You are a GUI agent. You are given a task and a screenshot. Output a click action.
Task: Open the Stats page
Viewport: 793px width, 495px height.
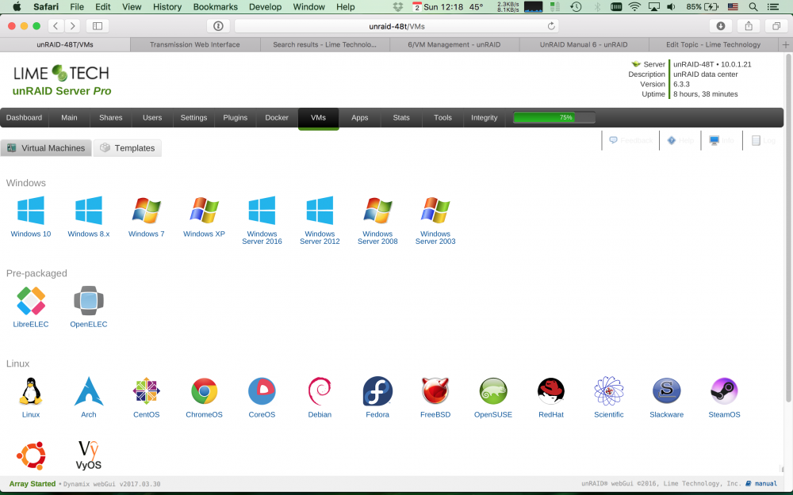tap(401, 118)
